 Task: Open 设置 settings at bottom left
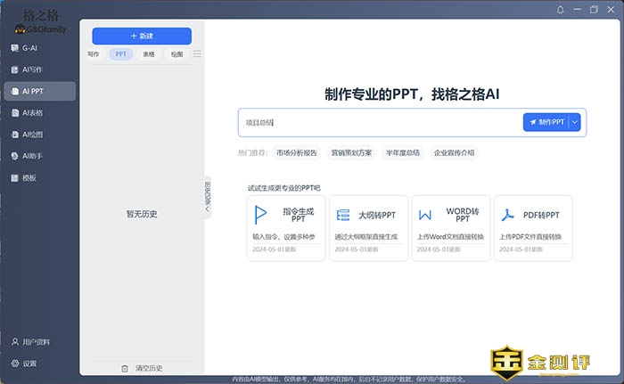pyautogui.click(x=29, y=364)
